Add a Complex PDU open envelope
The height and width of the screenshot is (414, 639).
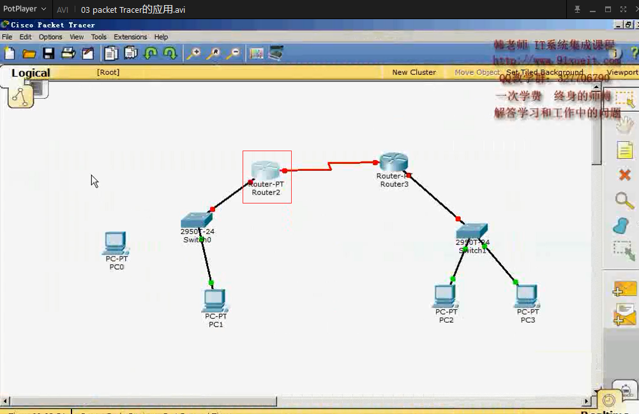coord(625,314)
